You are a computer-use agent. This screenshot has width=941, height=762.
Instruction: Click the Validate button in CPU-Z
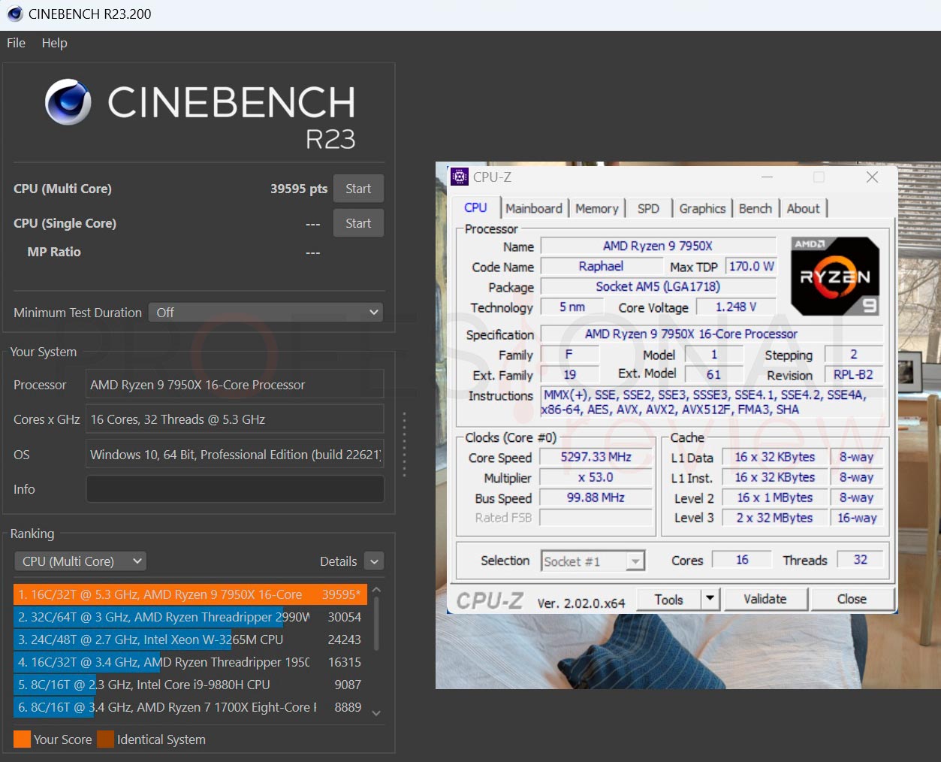point(765,599)
